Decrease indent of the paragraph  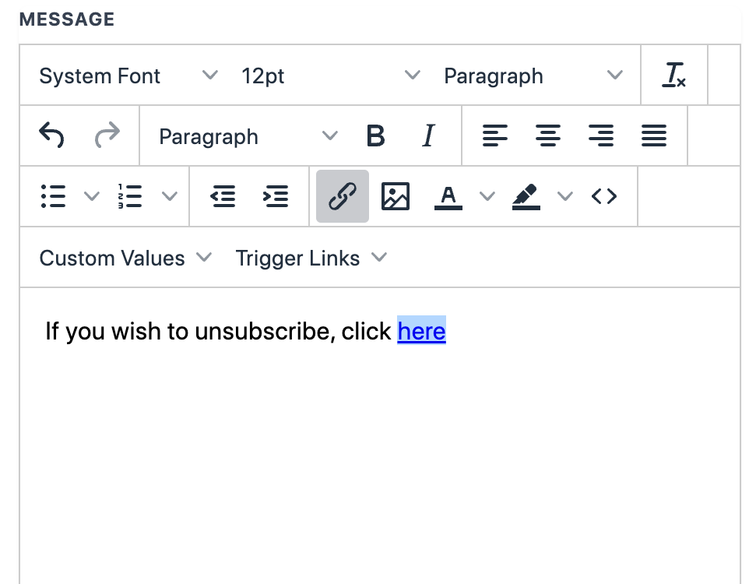pos(223,196)
